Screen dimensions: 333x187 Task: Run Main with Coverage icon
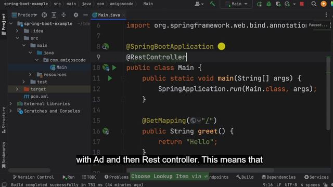pos(278,4)
